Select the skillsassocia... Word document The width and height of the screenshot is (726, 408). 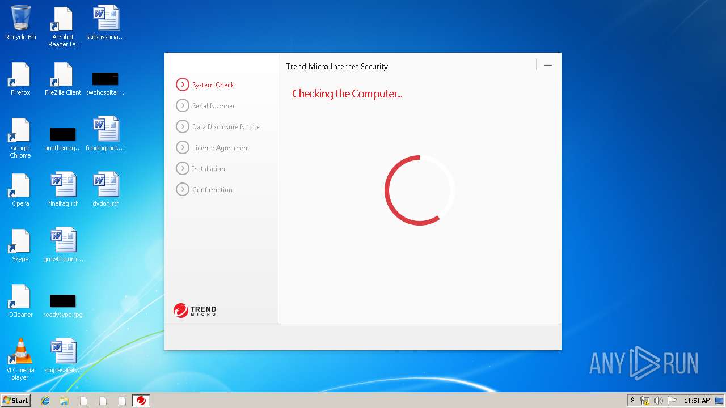(x=105, y=23)
